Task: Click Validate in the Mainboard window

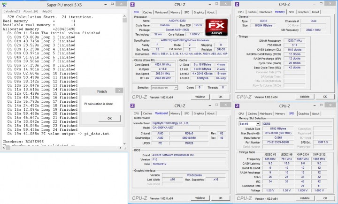Action: (x=200, y=198)
